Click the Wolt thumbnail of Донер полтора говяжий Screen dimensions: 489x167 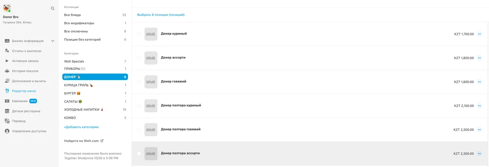pos(151,130)
